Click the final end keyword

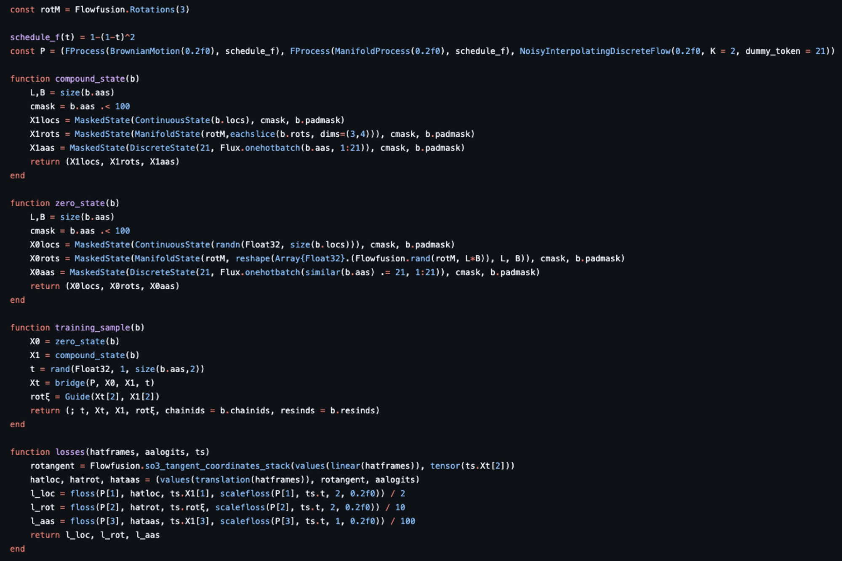point(17,549)
